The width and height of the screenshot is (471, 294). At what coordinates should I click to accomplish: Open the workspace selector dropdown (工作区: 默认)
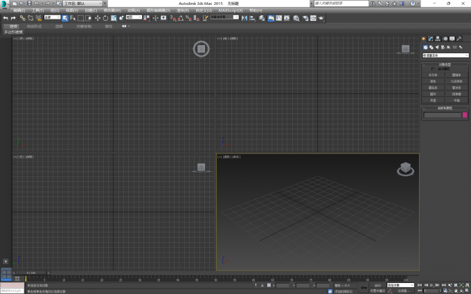82,3
